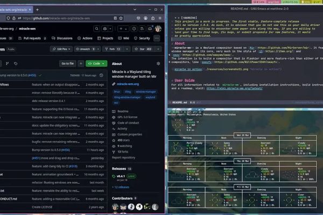Close the miracle-wm-org/miracle browser tab
Image resolution: width=323 pixels, height=215 pixels.
(x=30, y=10)
